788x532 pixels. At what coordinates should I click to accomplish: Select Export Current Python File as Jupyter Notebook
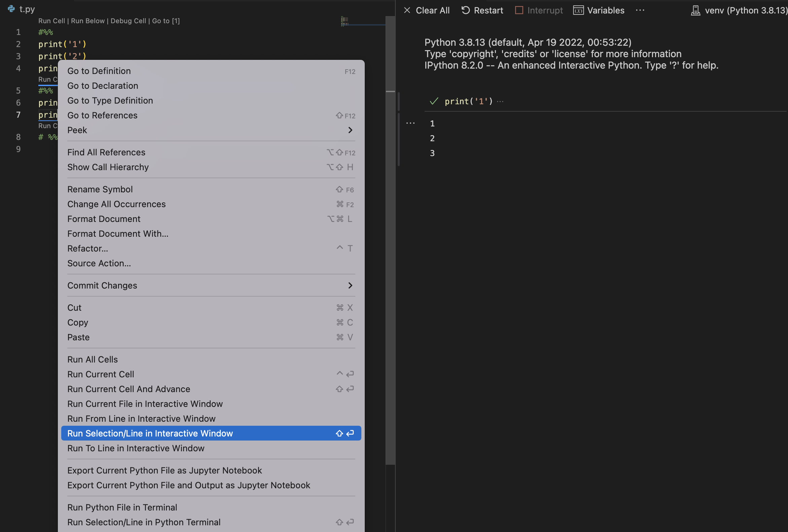[x=165, y=470]
